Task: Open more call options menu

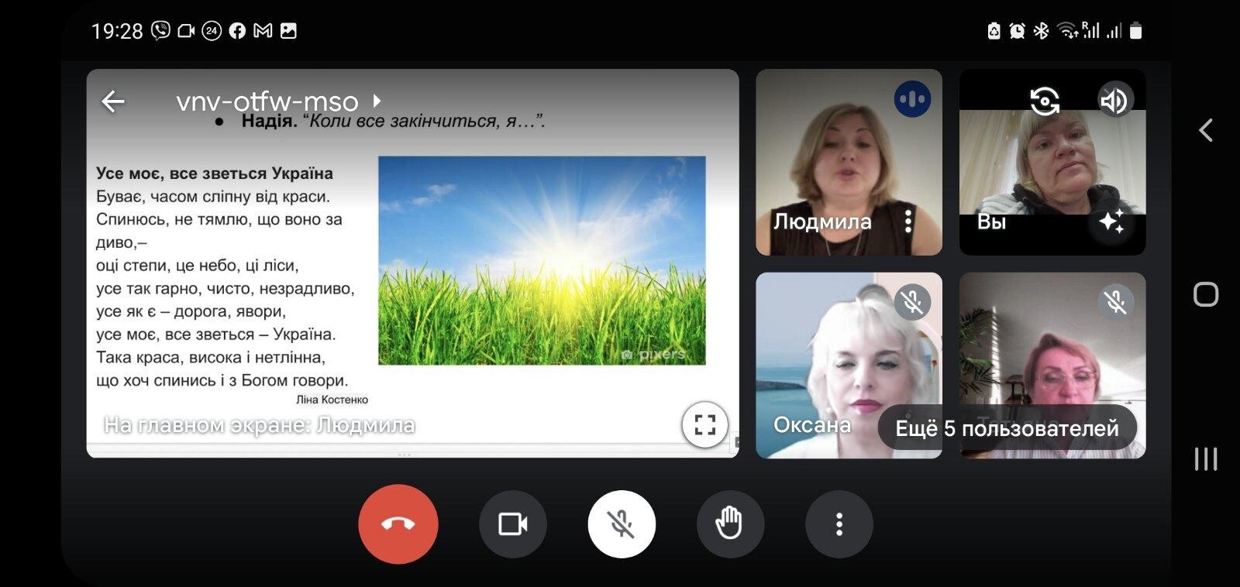Action: coord(839,524)
